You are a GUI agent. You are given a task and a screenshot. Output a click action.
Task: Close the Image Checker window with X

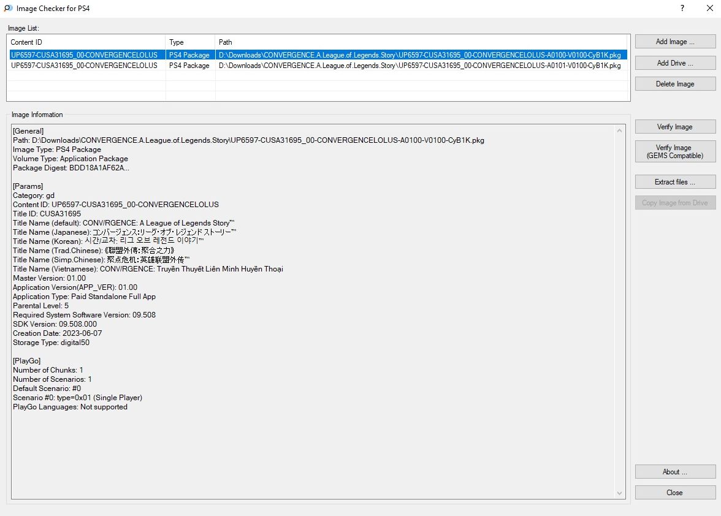tap(709, 8)
